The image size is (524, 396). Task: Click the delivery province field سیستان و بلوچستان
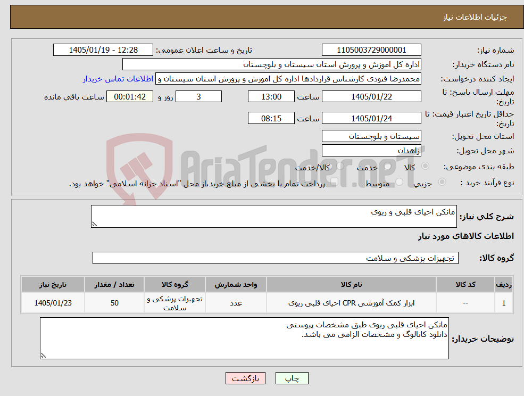[x=371, y=136]
